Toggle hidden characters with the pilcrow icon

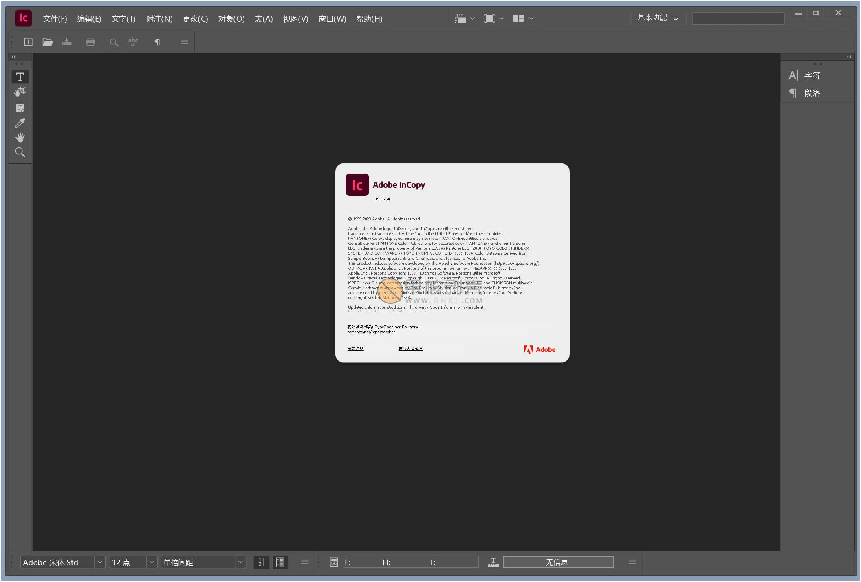pos(156,42)
